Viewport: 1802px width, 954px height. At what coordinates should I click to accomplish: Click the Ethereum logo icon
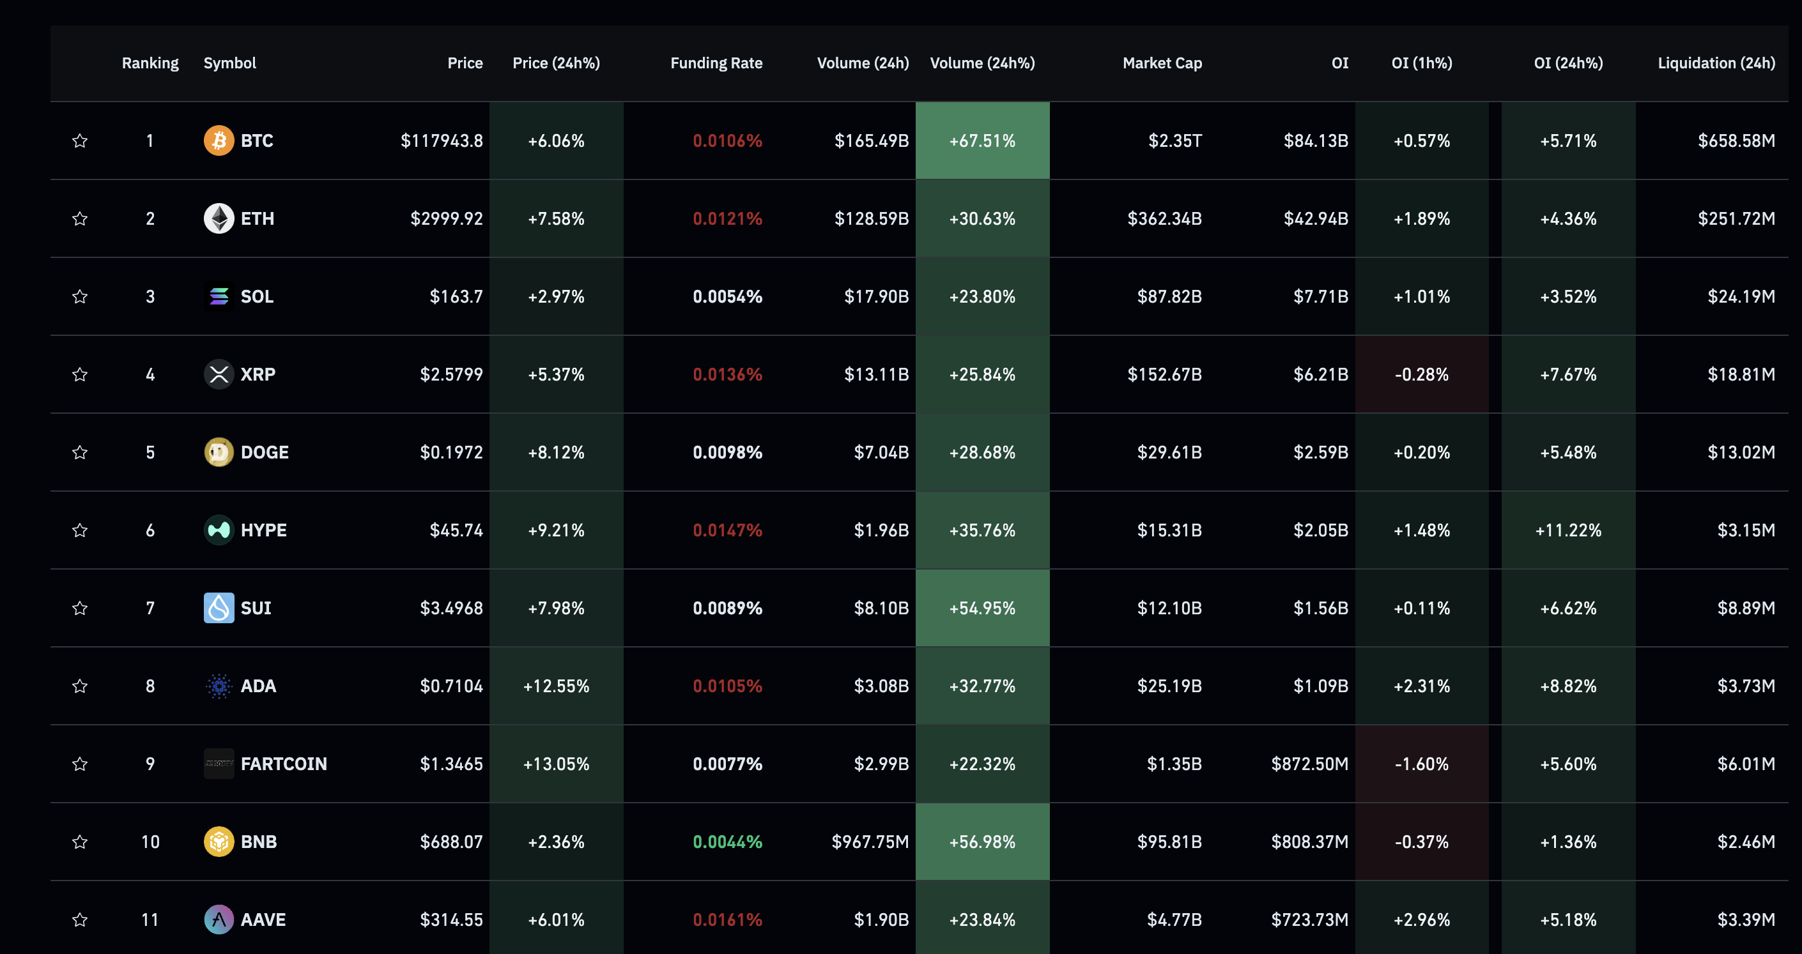[x=219, y=219]
